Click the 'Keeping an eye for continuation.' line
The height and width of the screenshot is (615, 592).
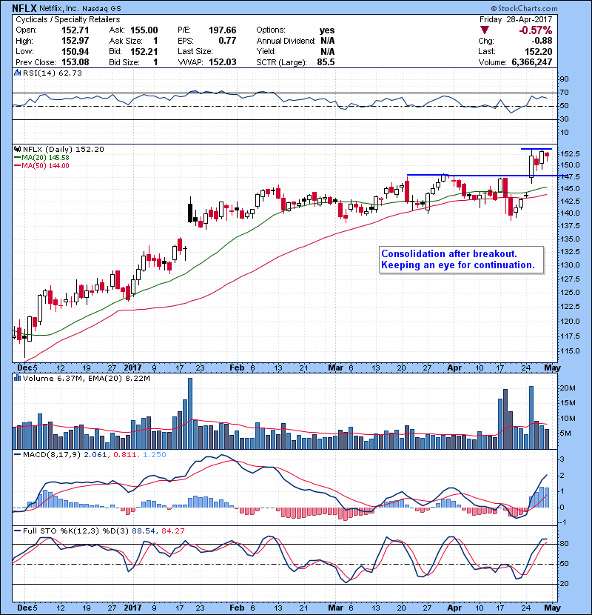click(457, 265)
